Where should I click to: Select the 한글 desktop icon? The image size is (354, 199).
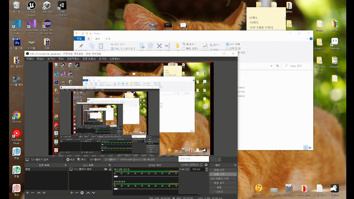16,153
